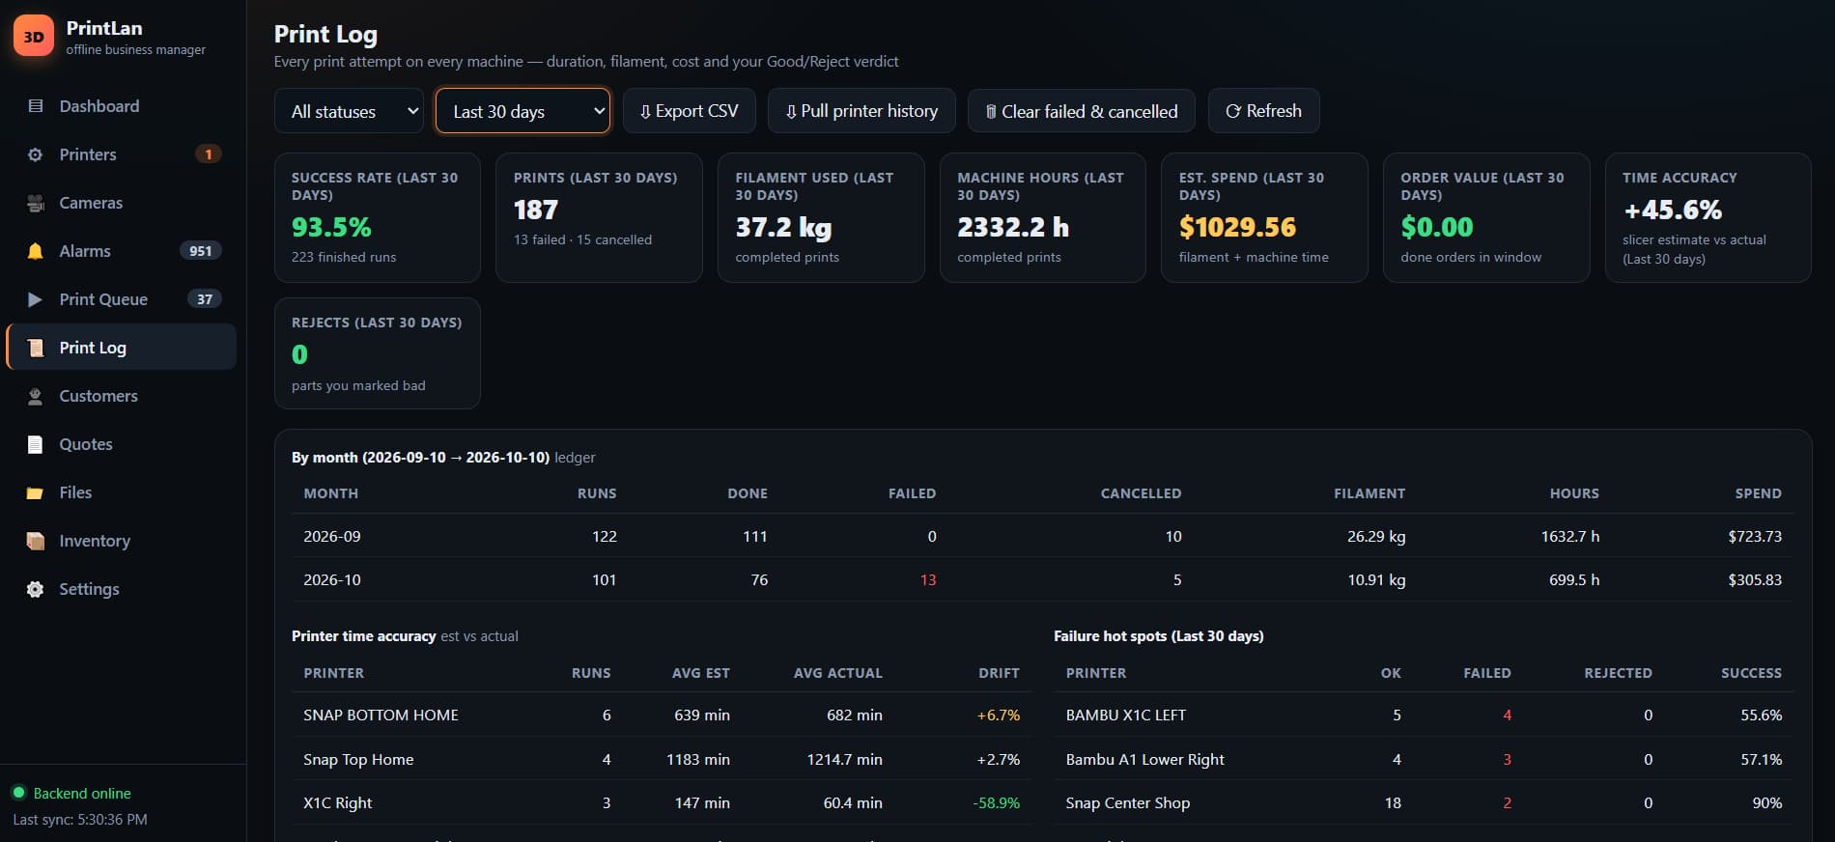This screenshot has width=1835, height=842.
Task: Click the Print Log scroll icon
Action: click(x=36, y=348)
